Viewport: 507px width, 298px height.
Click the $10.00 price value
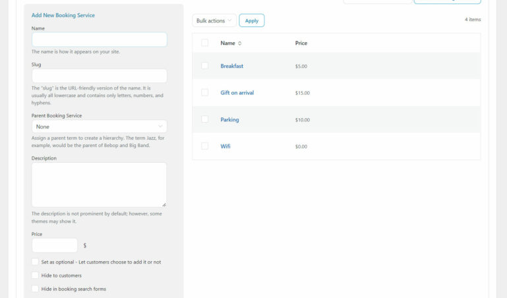coord(303,120)
